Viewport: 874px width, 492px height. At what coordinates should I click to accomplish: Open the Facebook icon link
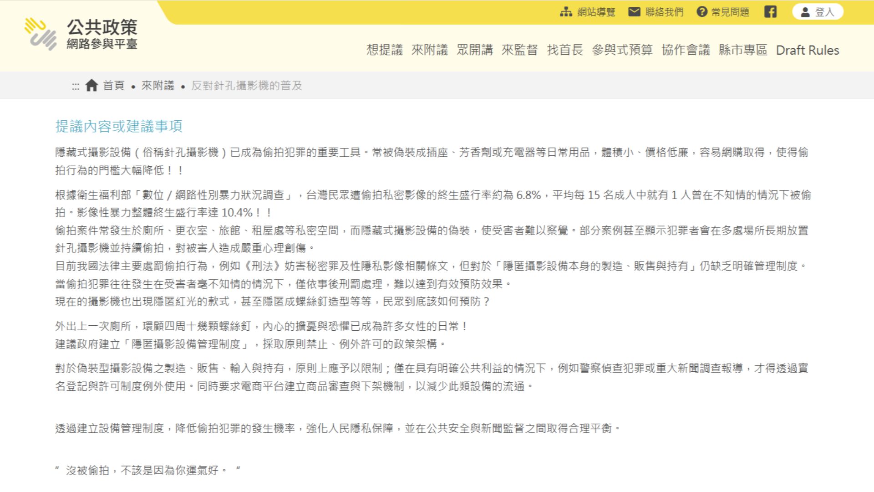770,12
